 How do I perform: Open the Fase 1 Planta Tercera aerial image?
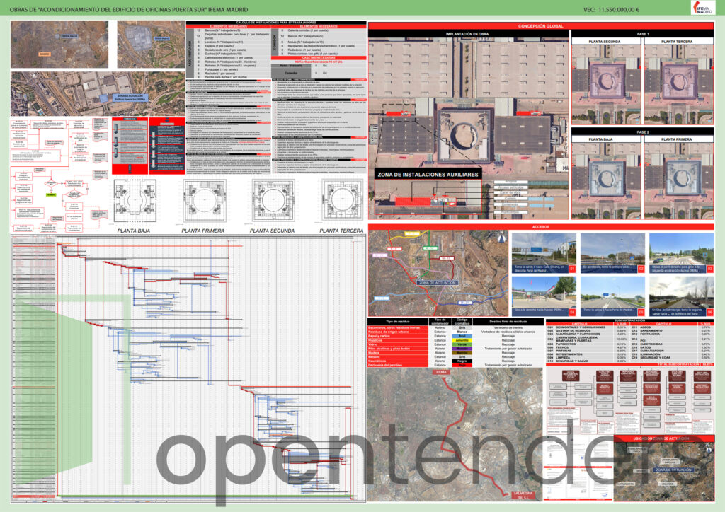coord(679,84)
